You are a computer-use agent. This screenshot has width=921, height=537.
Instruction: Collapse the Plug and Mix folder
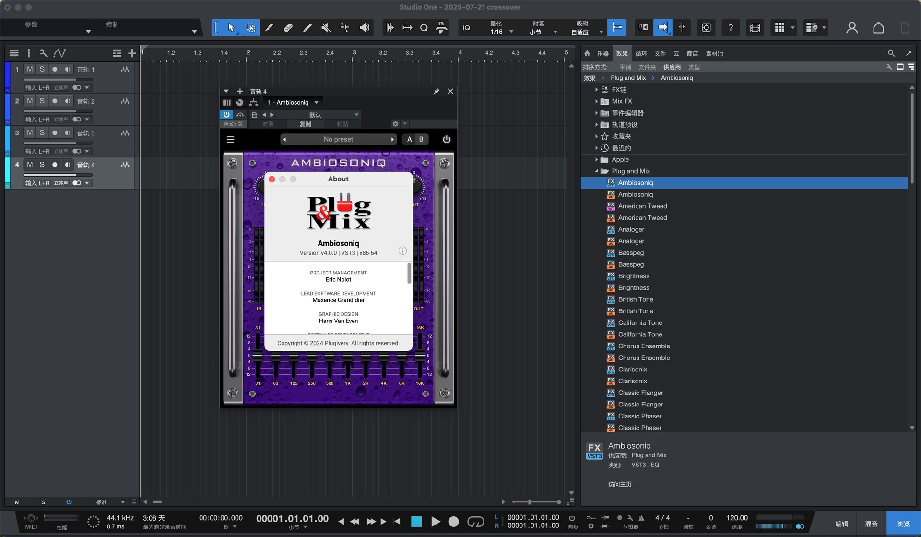click(x=596, y=171)
